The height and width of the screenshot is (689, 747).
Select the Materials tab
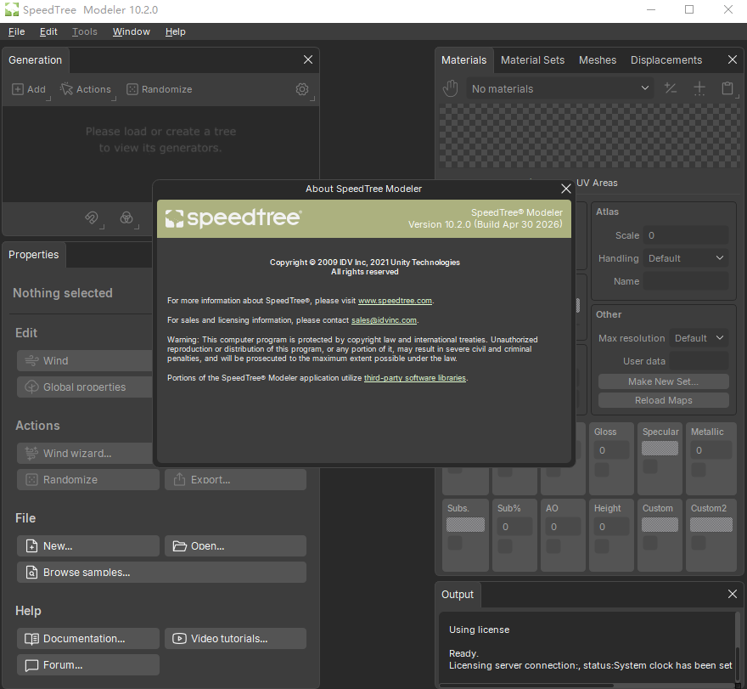pyautogui.click(x=464, y=60)
